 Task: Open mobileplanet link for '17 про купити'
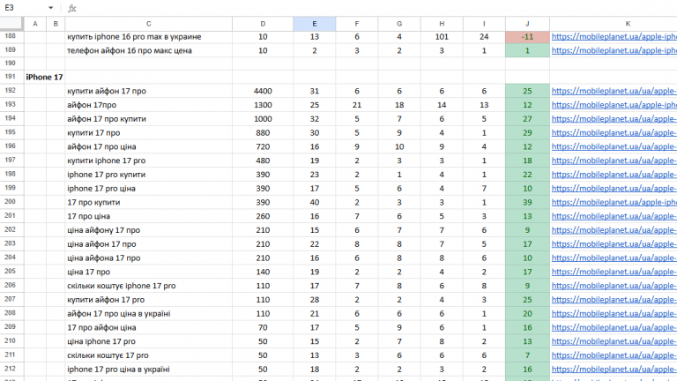(x=614, y=202)
